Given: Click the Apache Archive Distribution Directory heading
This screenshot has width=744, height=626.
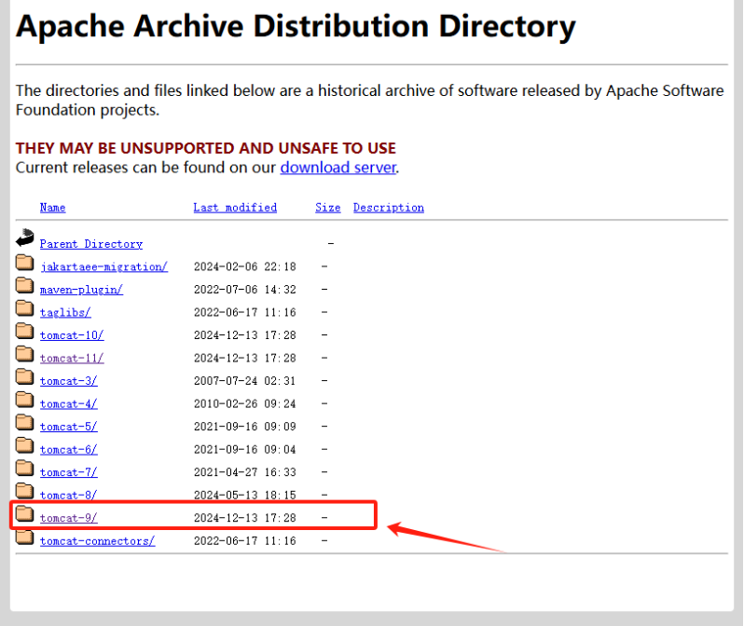Looking at the screenshot, I should [x=296, y=27].
